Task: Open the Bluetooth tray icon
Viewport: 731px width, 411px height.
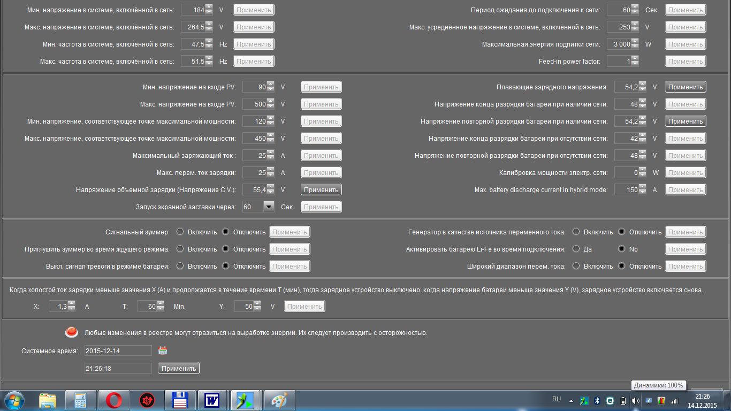Action: click(x=598, y=400)
